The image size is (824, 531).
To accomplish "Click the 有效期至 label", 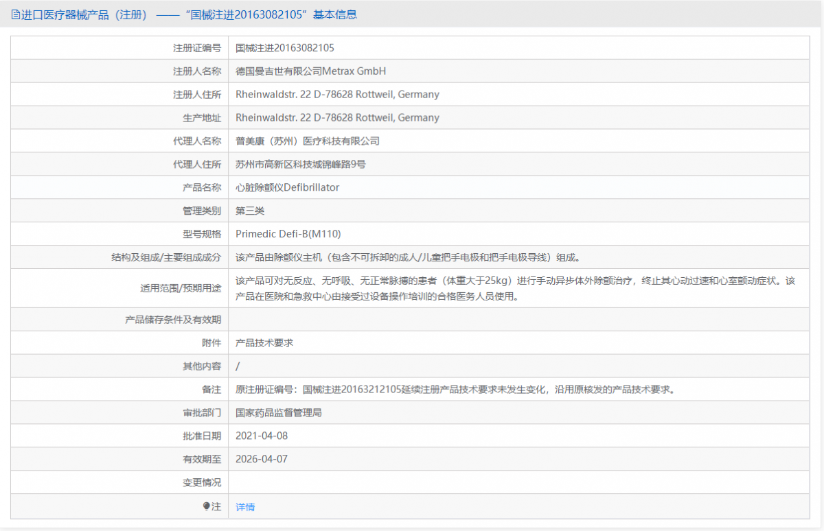I will (x=202, y=459).
